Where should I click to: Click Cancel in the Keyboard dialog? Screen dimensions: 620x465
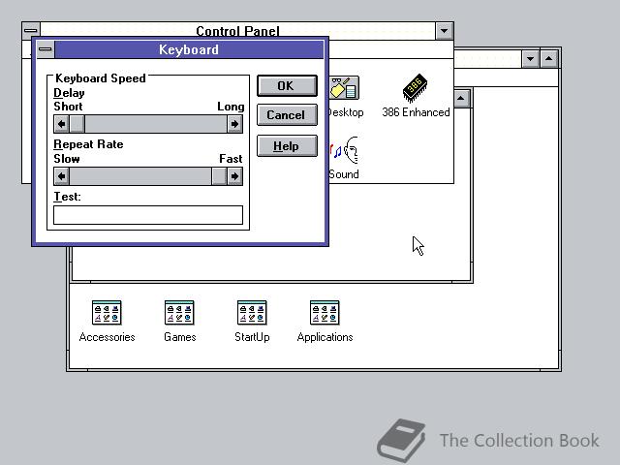(x=287, y=115)
